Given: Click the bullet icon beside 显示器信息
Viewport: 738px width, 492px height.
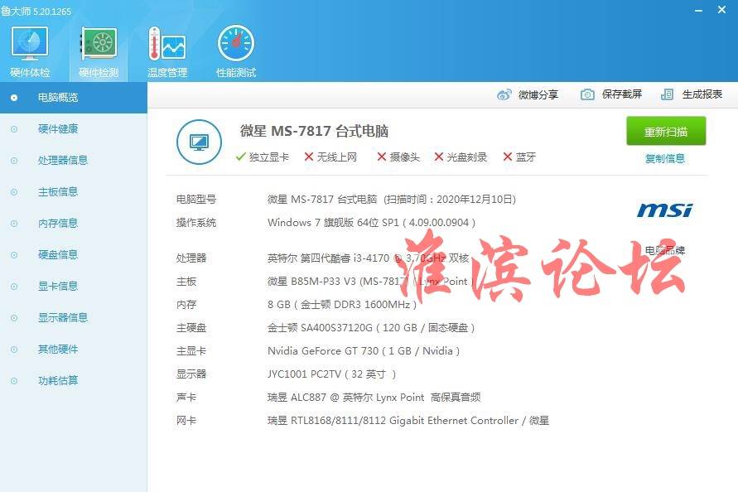Looking at the screenshot, I should point(14,318).
